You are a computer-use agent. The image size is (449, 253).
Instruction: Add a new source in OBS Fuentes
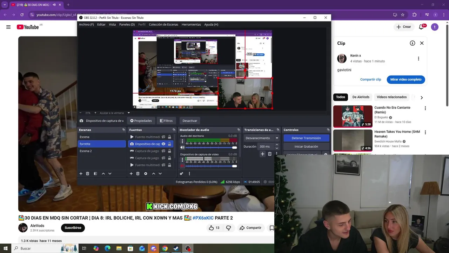tap(131, 174)
